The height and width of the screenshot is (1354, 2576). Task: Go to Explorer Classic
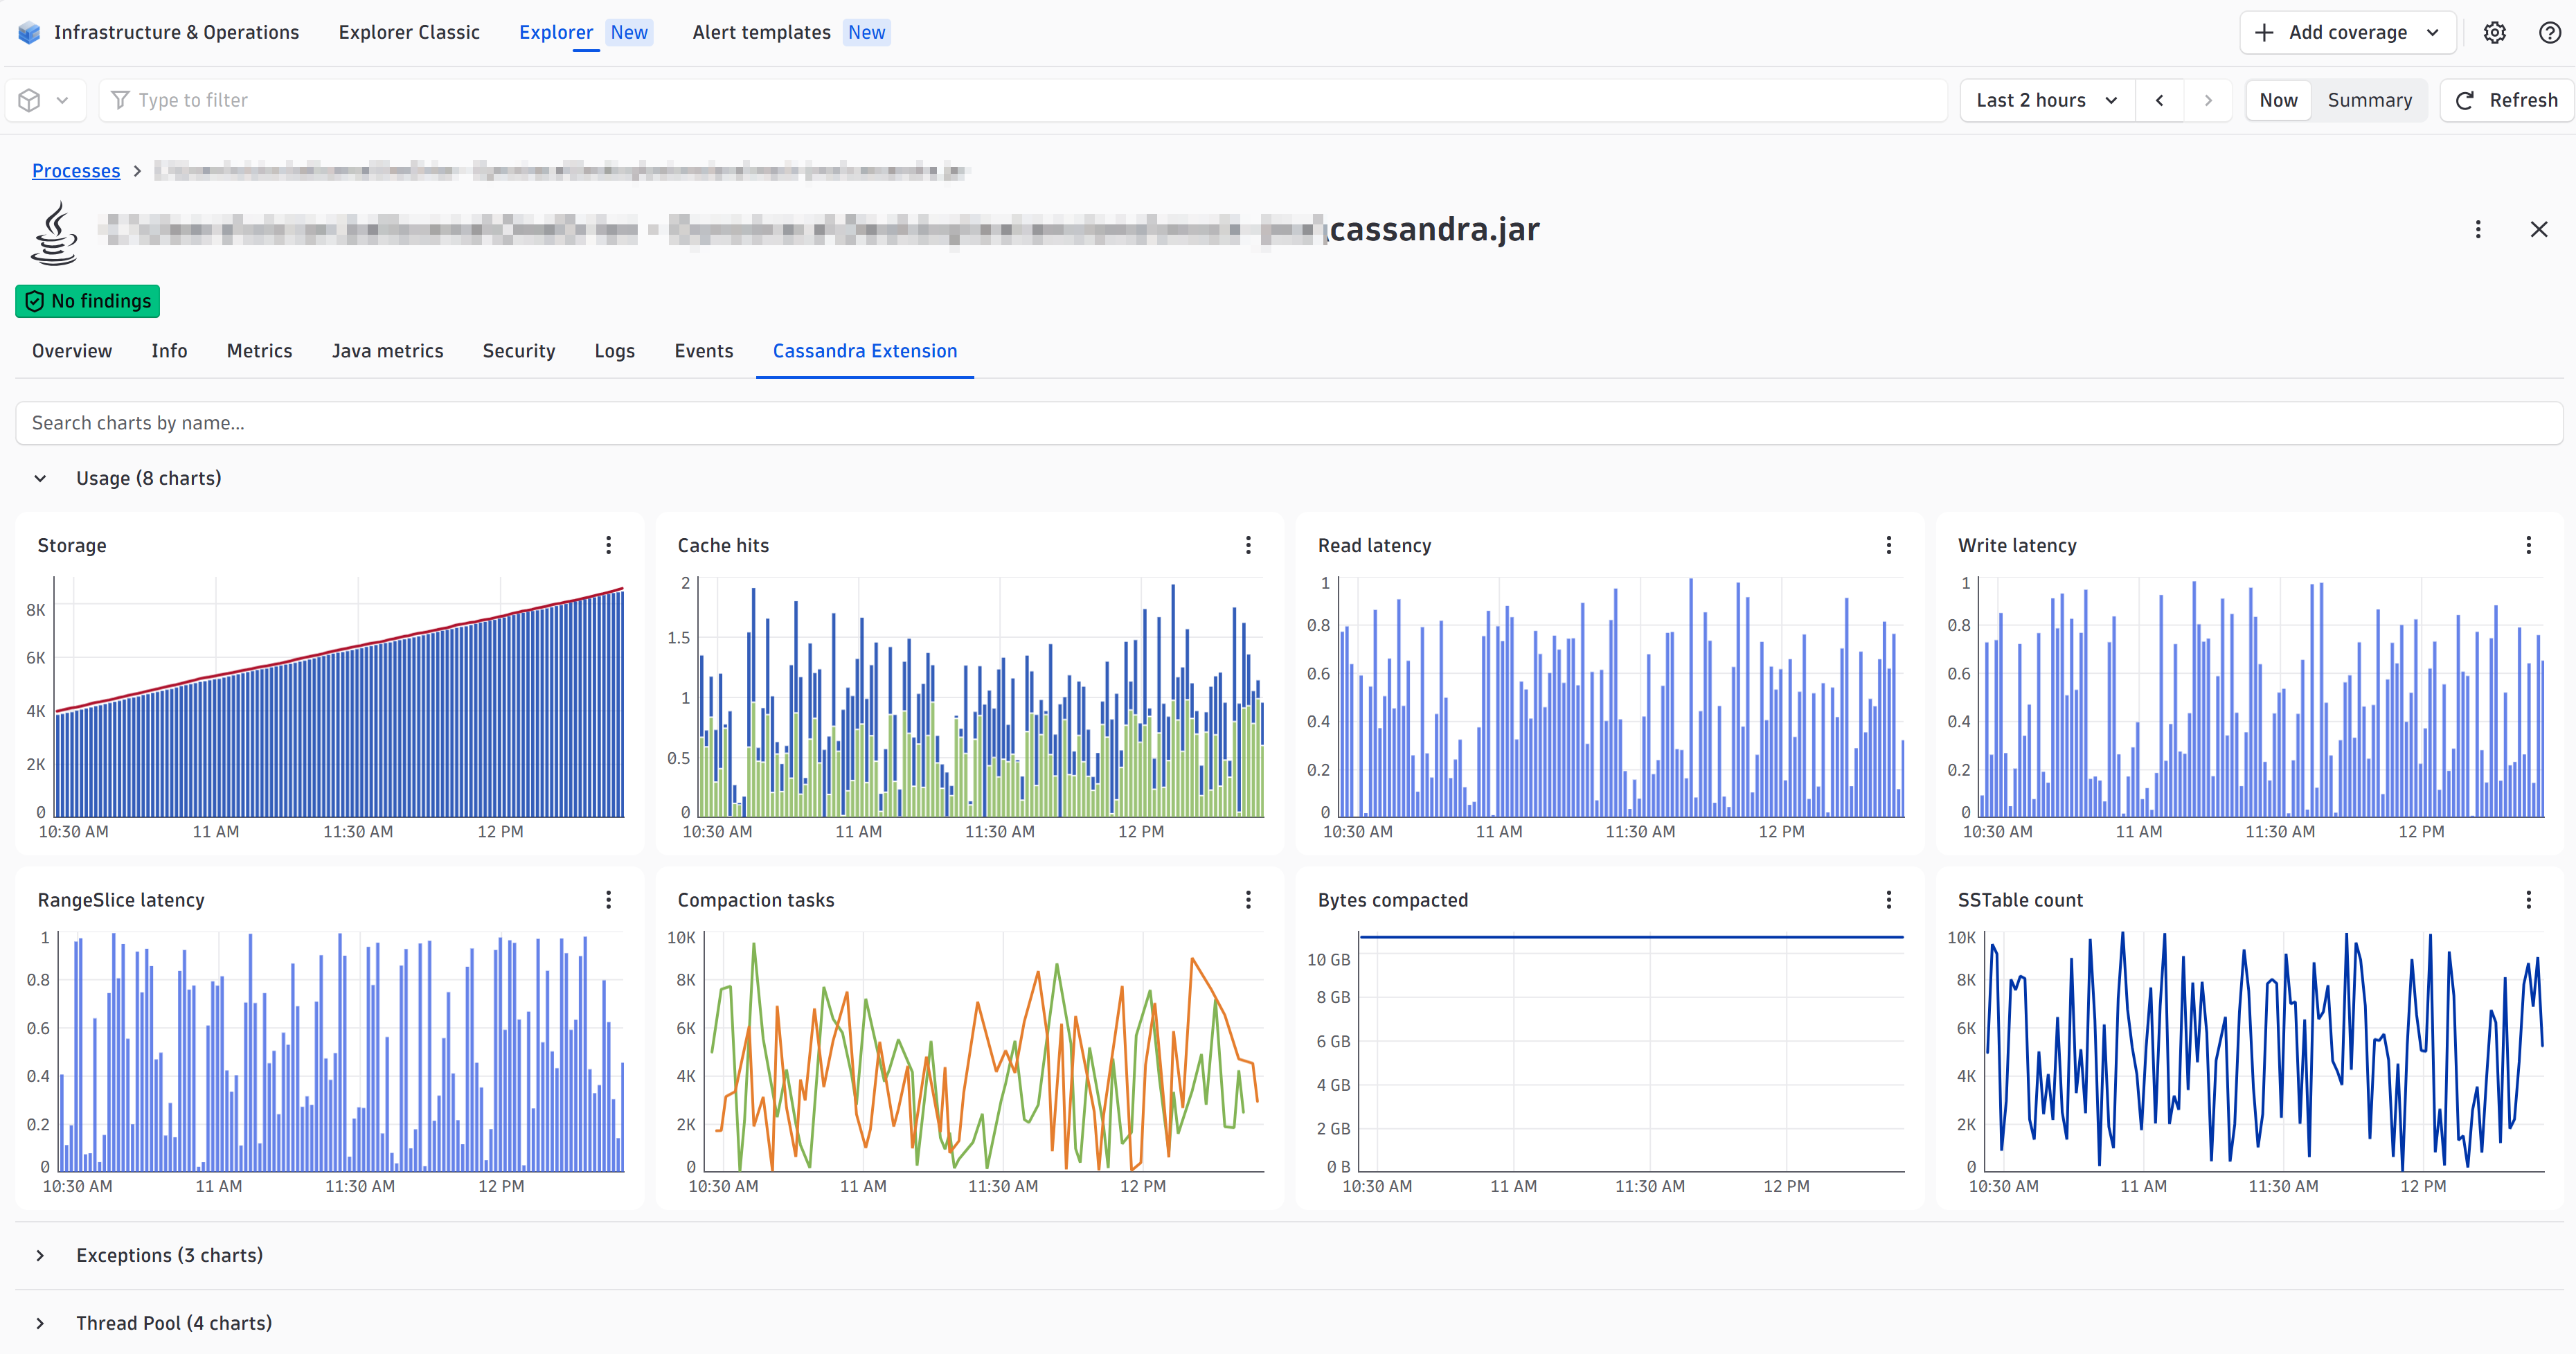[409, 32]
